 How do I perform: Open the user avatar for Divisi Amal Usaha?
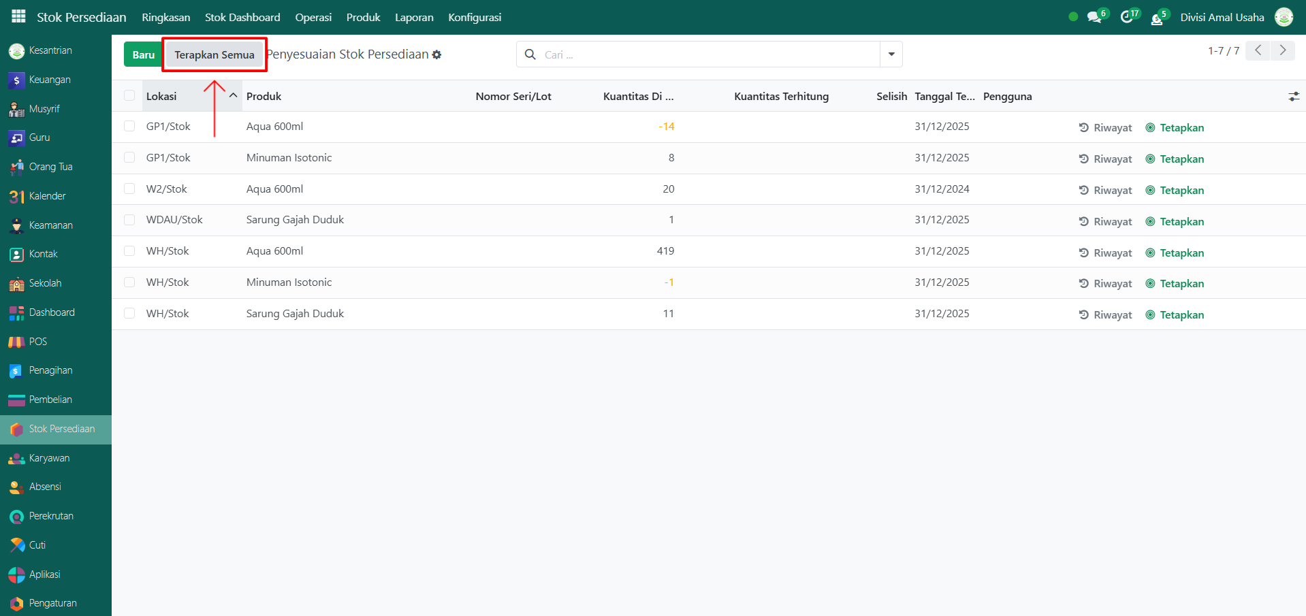point(1284,18)
